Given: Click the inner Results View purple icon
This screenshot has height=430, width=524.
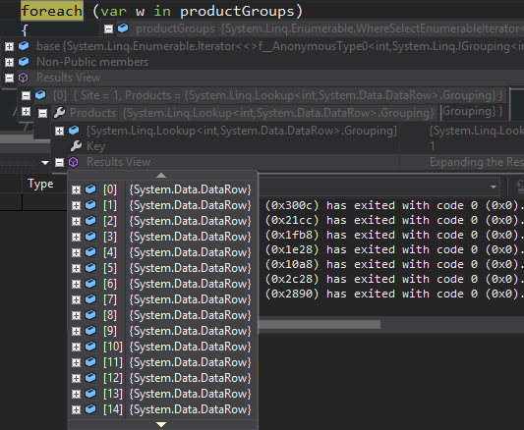Looking at the screenshot, I should (73, 162).
